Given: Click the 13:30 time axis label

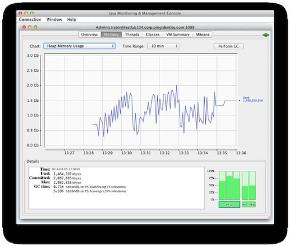Looking at the screenshot, I should [x=126, y=153].
